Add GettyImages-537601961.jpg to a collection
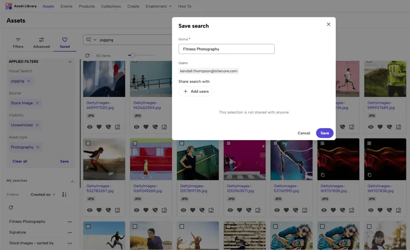Viewport: 410px width, 250px height. tap(305, 210)
